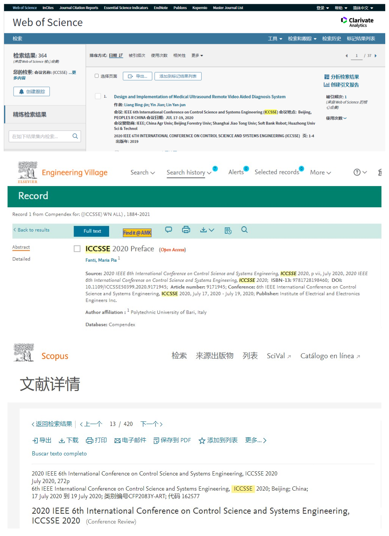Screen dimensions: 389x536
Task: Click the download icon in the Engineering Village record toolbar
Action: [204, 230]
